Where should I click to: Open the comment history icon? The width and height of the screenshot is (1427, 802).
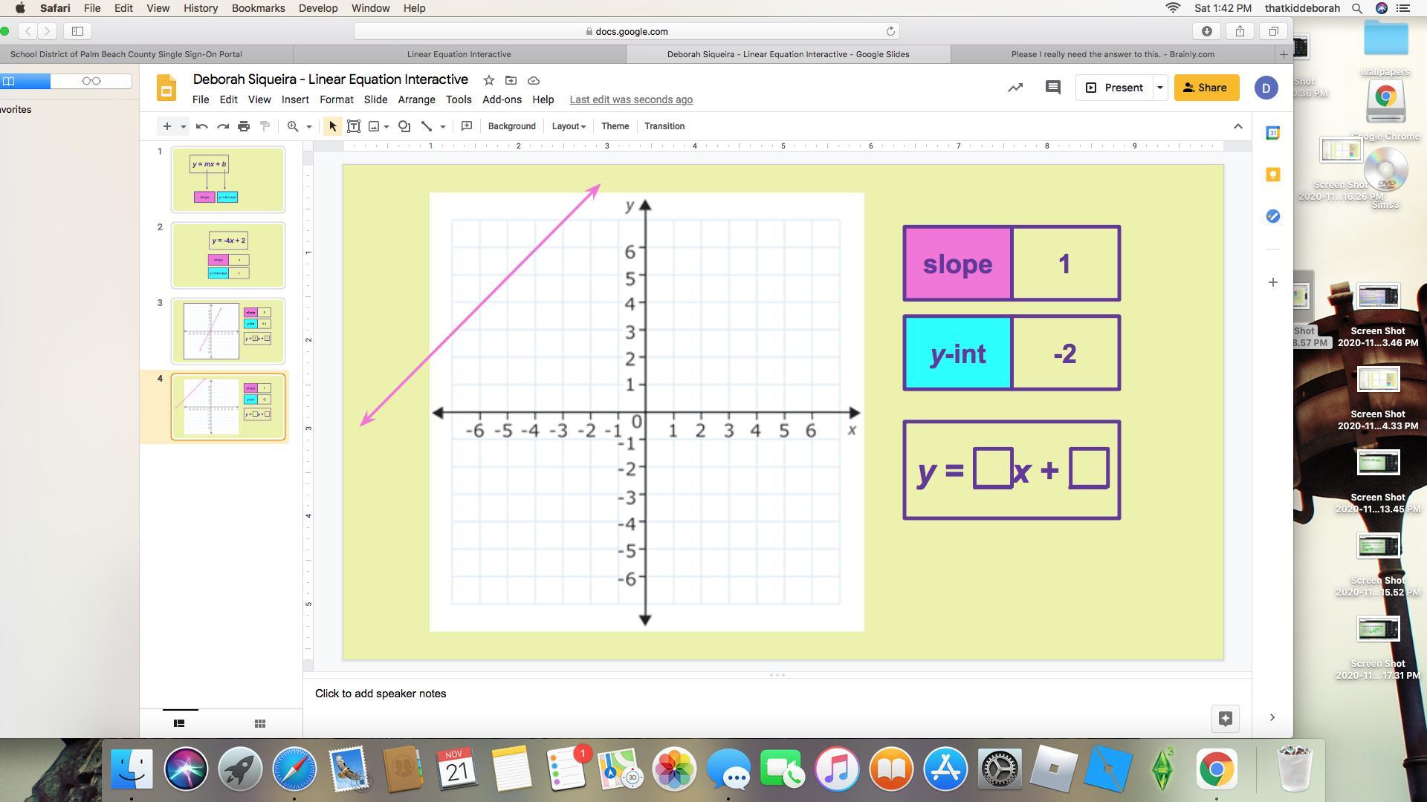click(1052, 88)
